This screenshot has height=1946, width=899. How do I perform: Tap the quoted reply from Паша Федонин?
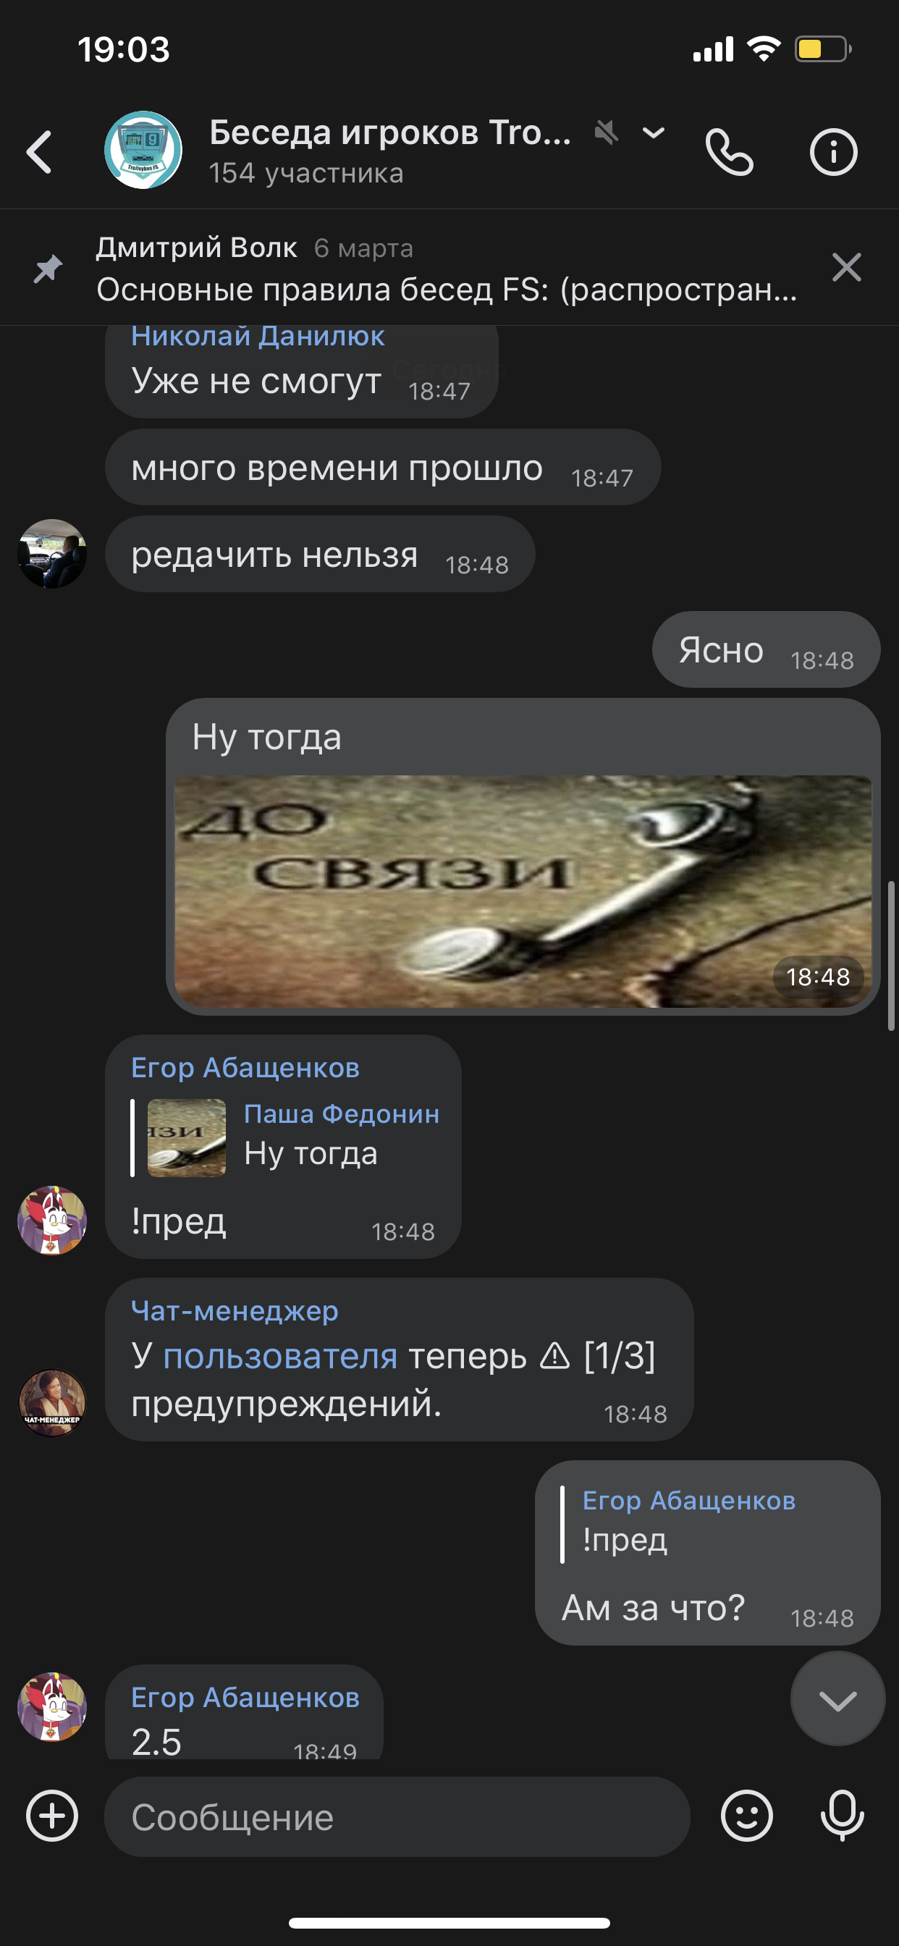pyautogui.click(x=286, y=1137)
